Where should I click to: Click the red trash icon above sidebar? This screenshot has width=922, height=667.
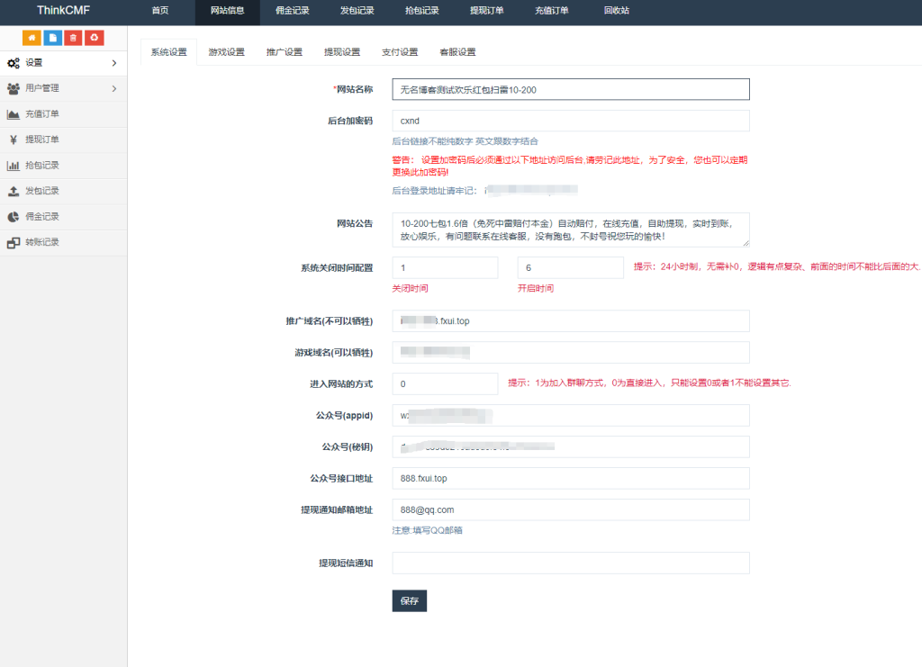(74, 39)
